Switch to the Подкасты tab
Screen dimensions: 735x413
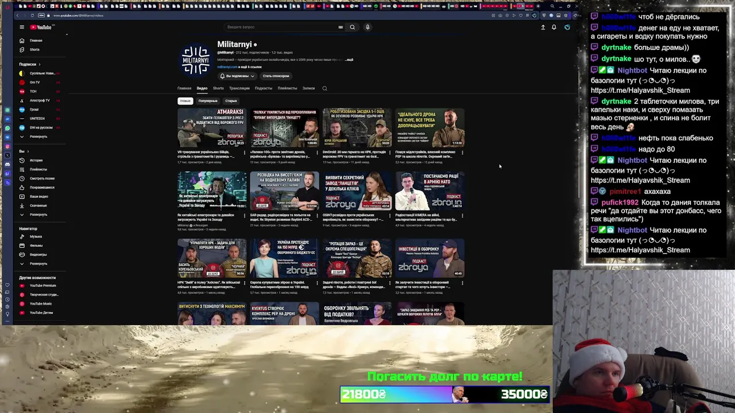(x=264, y=88)
